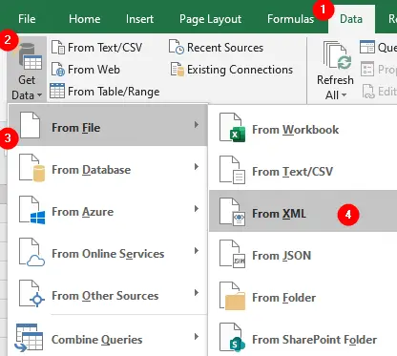Click the Existing Connections icon

coord(178,69)
